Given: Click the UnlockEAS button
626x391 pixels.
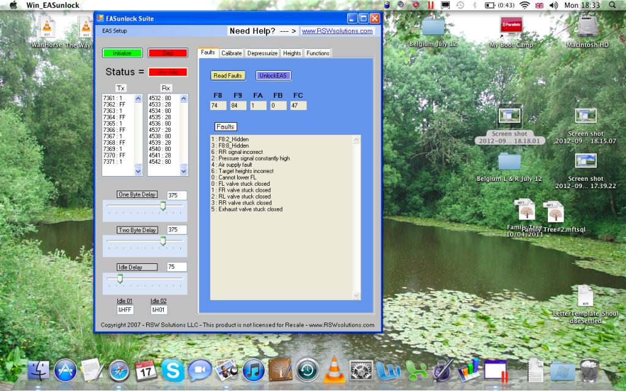Looking at the screenshot, I should click(273, 75).
